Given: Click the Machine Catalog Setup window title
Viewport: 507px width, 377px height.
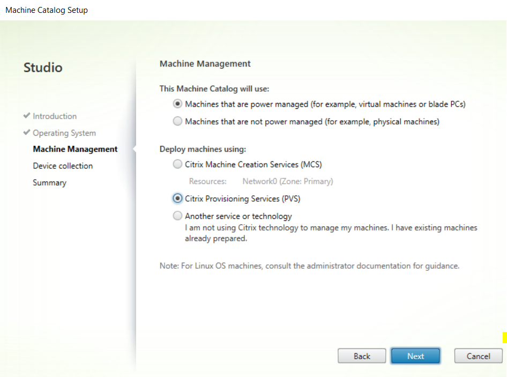Looking at the screenshot, I should tap(47, 10).
